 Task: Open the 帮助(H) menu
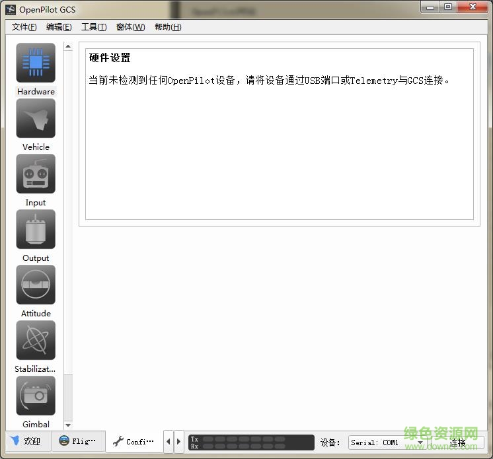168,27
